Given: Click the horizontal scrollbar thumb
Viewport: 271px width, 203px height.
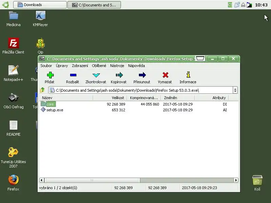Looking at the screenshot, I should point(92,180).
